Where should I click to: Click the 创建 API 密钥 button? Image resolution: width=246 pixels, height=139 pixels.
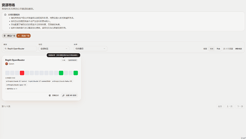[70, 95]
